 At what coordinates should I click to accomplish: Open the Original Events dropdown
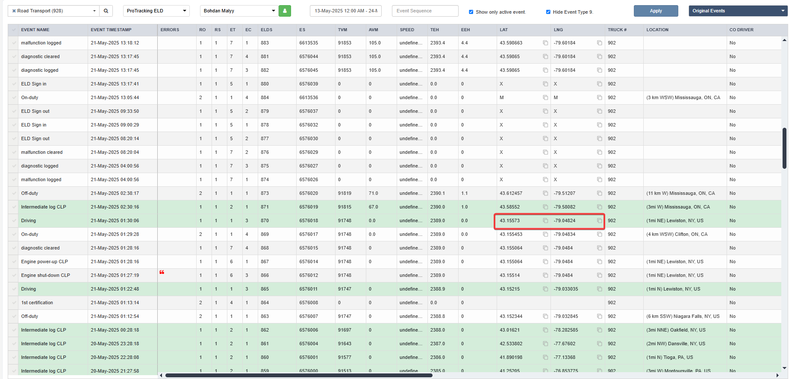coord(738,11)
